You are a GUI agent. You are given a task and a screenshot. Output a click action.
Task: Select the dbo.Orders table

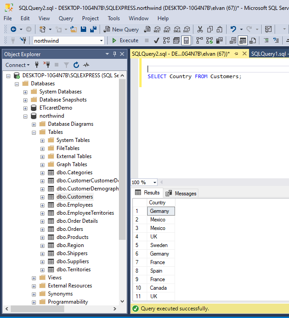click(70, 229)
